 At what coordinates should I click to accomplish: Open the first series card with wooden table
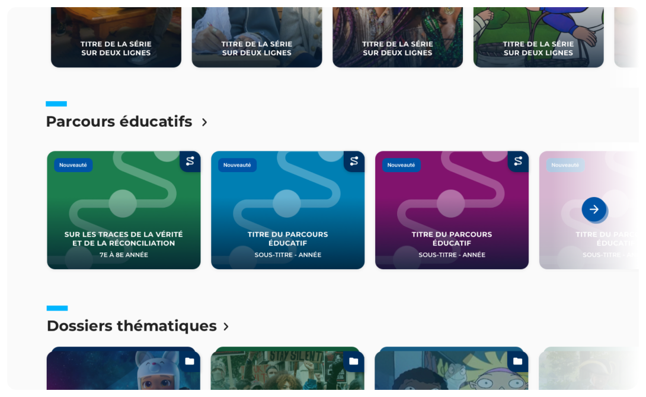point(116,37)
